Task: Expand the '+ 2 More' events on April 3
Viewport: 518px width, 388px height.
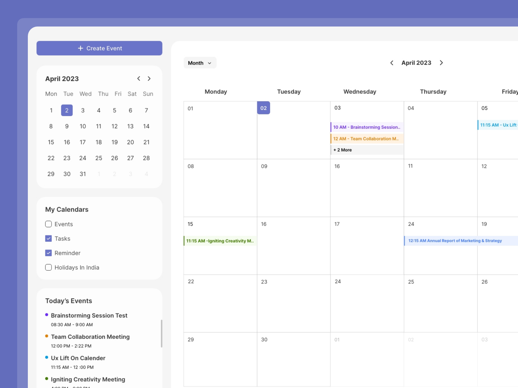Action: 343,150
